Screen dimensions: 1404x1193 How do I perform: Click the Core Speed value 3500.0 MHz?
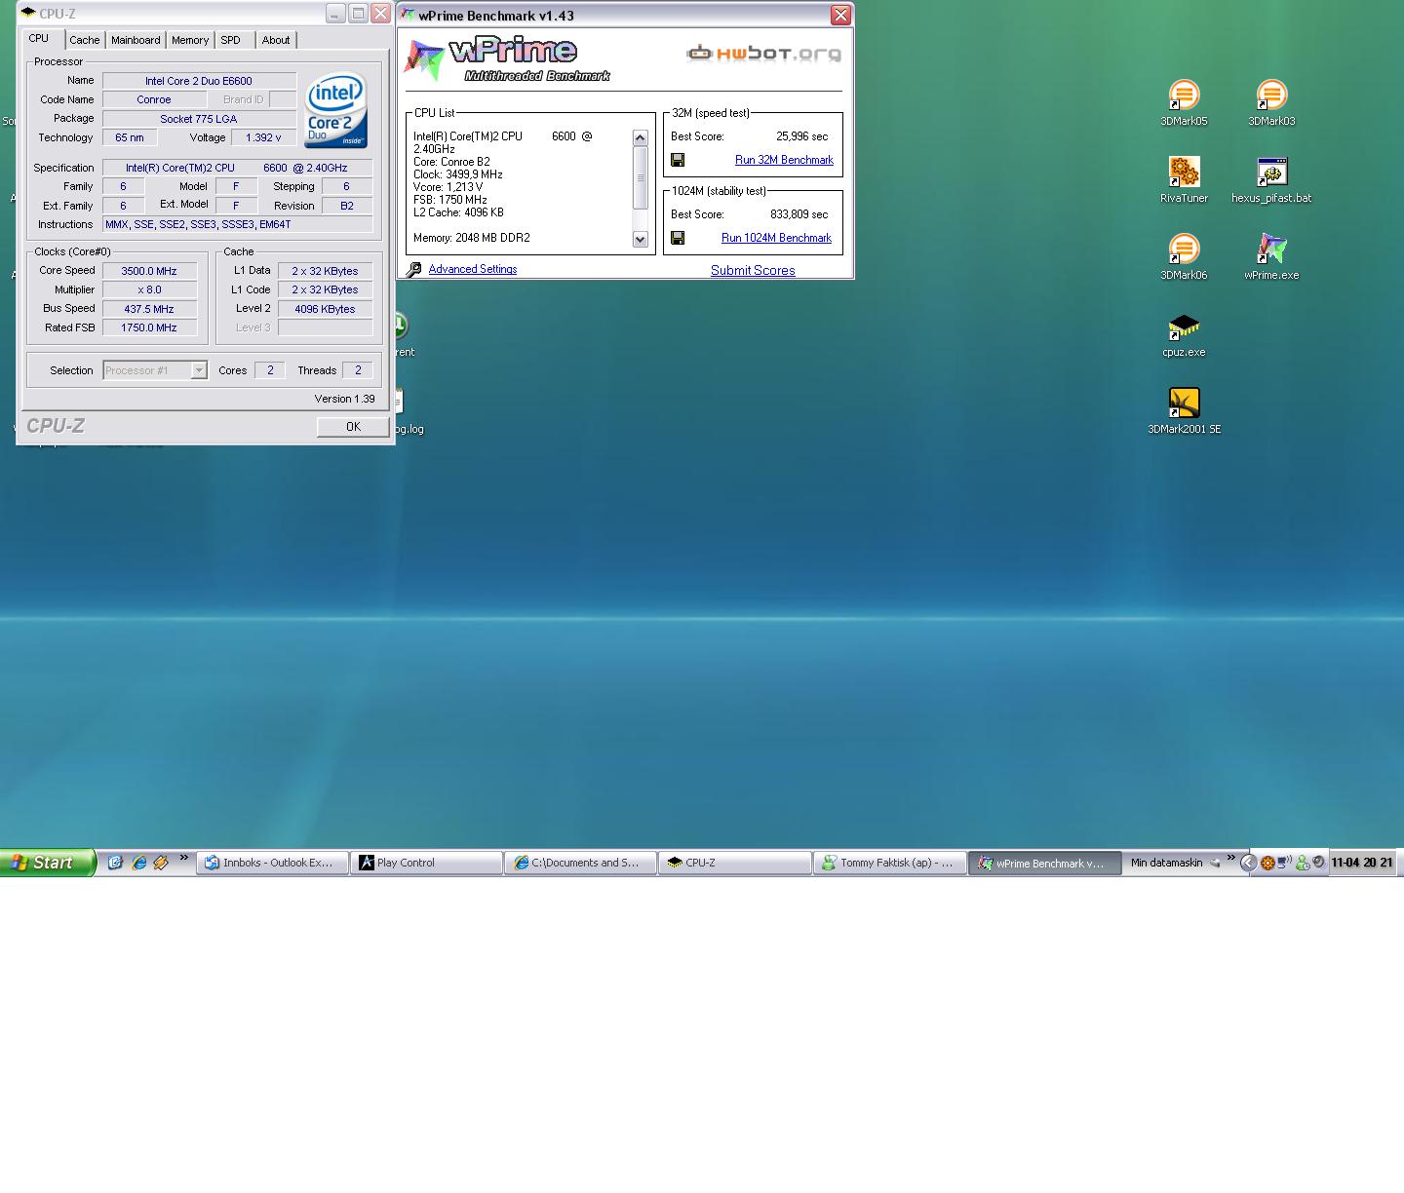pyautogui.click(x=149, y=271)
